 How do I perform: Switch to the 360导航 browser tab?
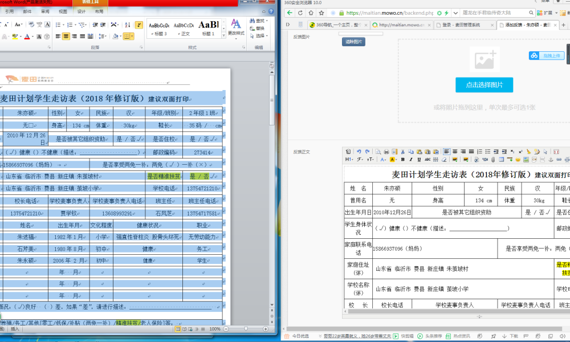coord(339,25)
